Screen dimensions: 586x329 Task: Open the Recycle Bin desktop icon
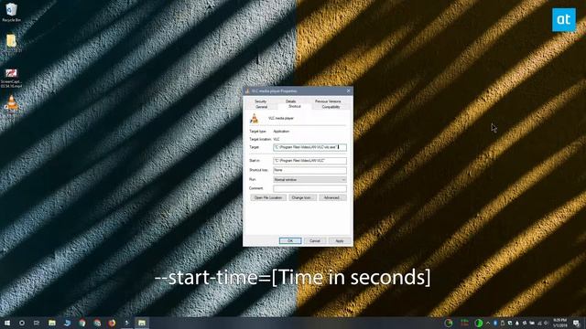pyautogui.click(x=11, y=12)
